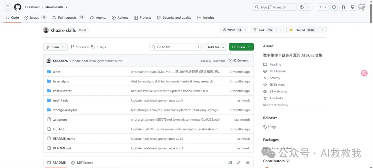Open the 42 Commits history link
This screenshot has width=373, height=168.
[239, 61]
